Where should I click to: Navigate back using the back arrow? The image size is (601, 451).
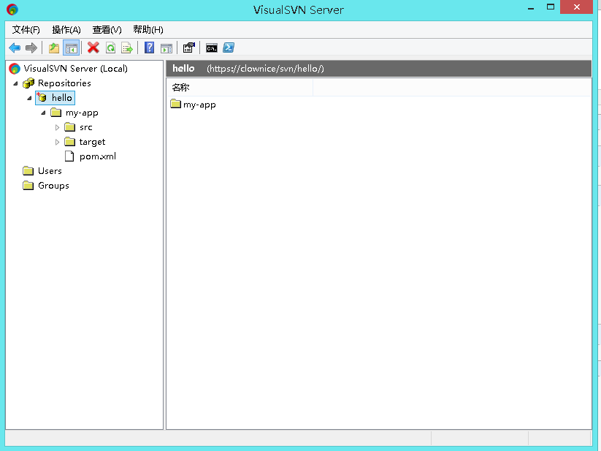coord(12,48)
